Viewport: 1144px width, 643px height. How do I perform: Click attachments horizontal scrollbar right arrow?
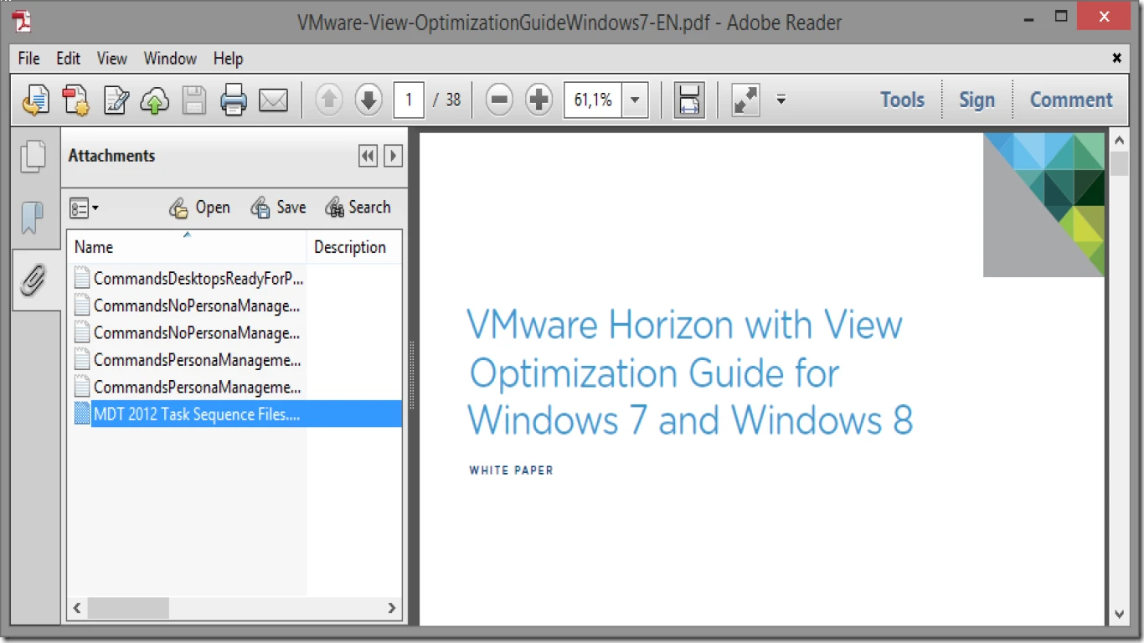pos(393,608)
